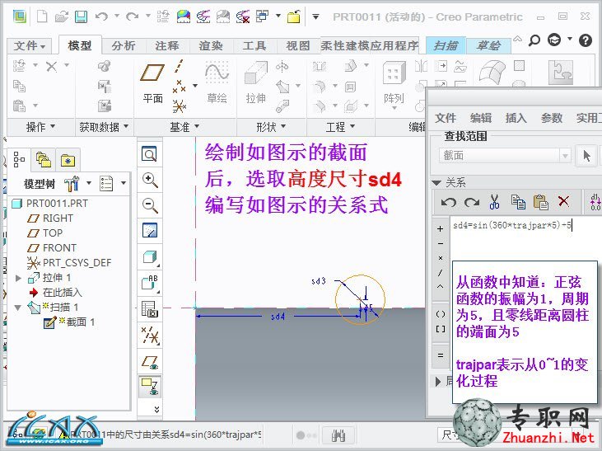Insert the equals sign operator in Relations

coord(441,355)
